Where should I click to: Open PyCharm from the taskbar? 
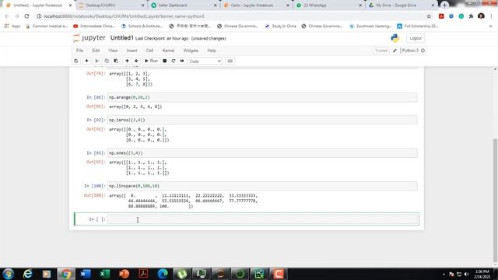click(259, 274)
